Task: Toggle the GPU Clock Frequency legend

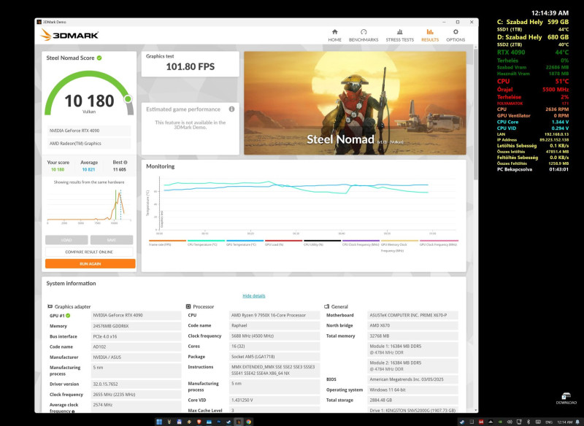Action: click(x=439, y=243)
